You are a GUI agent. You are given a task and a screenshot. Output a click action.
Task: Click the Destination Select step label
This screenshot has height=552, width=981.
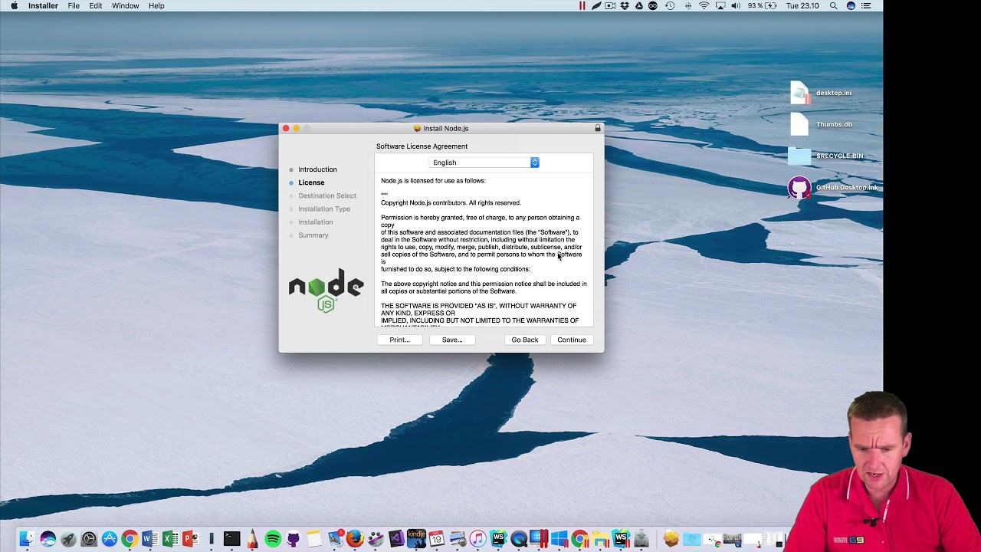327,195
